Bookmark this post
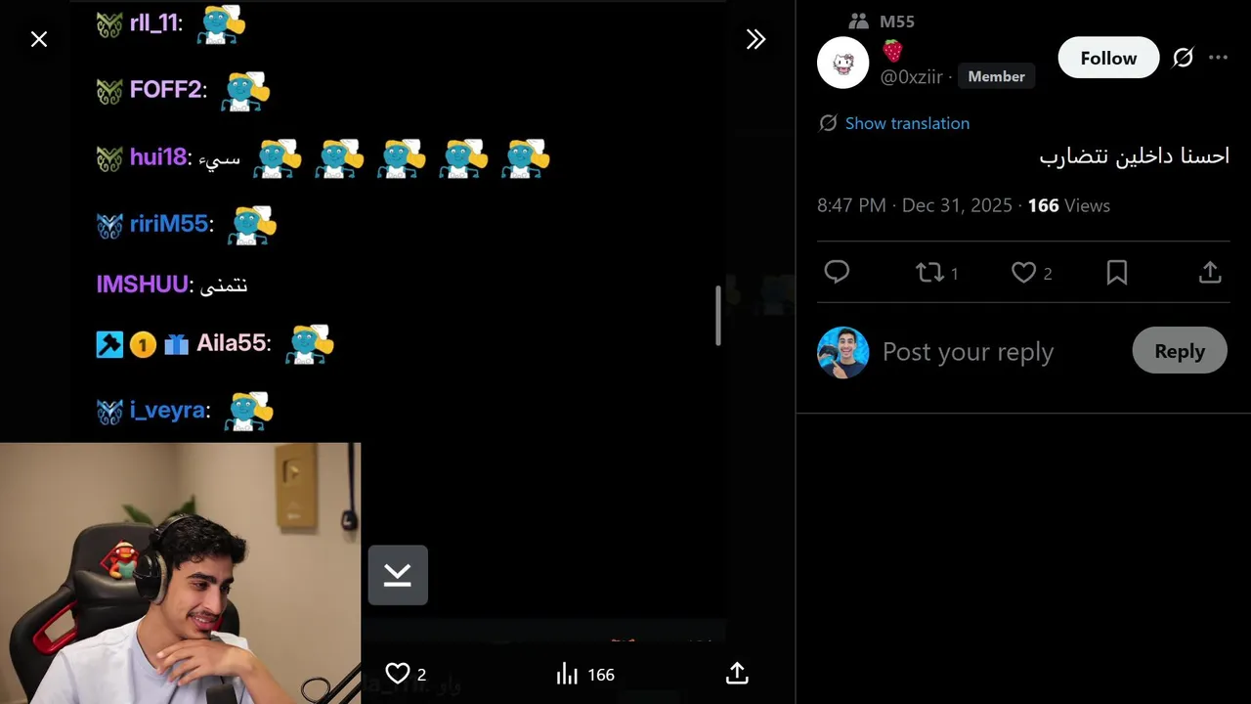Image resolution: width=1251 pixels, height=704 pixels. (1117, 273)
